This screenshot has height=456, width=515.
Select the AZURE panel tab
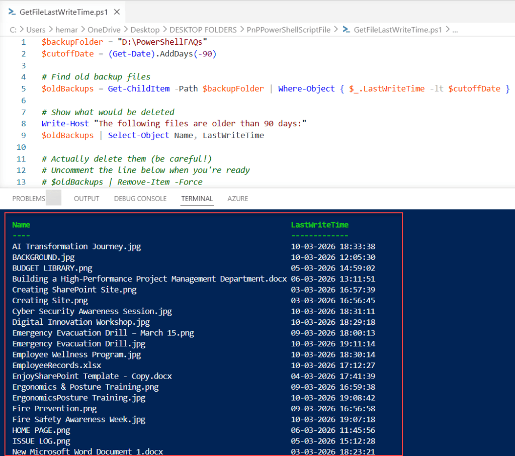click(237, 199)
